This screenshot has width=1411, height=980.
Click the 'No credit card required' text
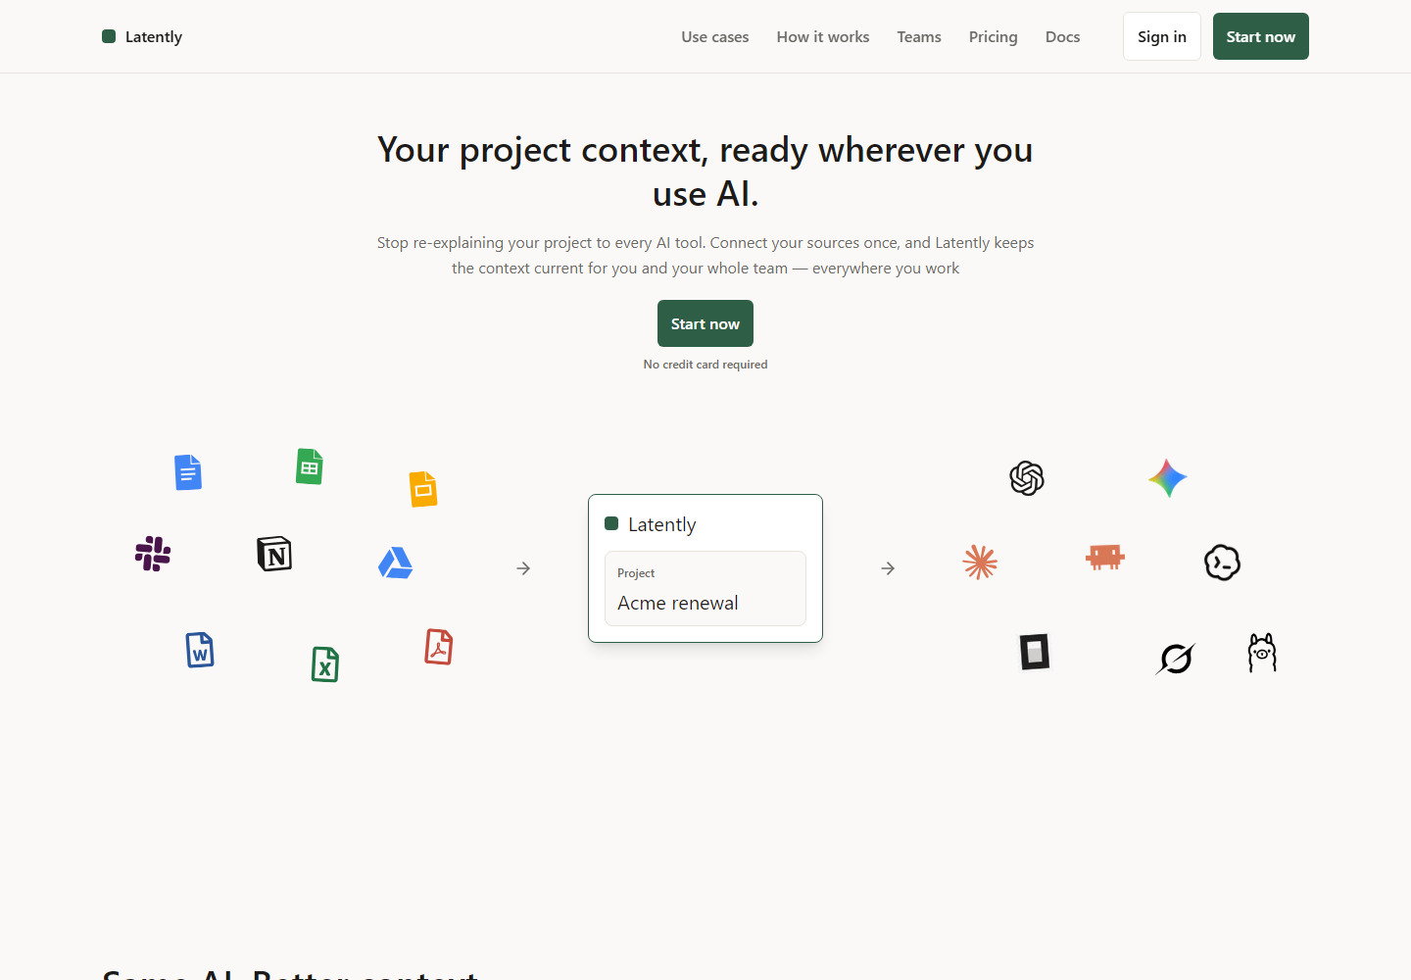click(705, 365)
